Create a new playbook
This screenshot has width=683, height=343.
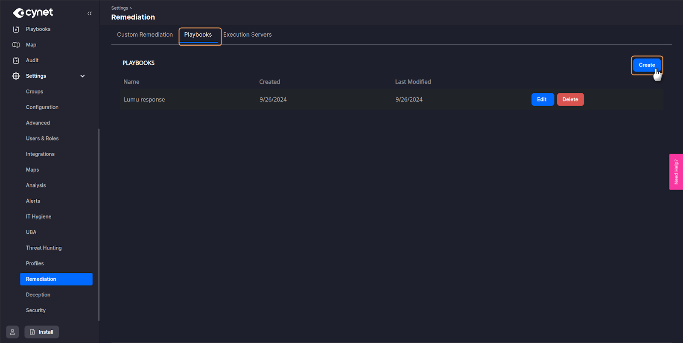tap(646, 65)
